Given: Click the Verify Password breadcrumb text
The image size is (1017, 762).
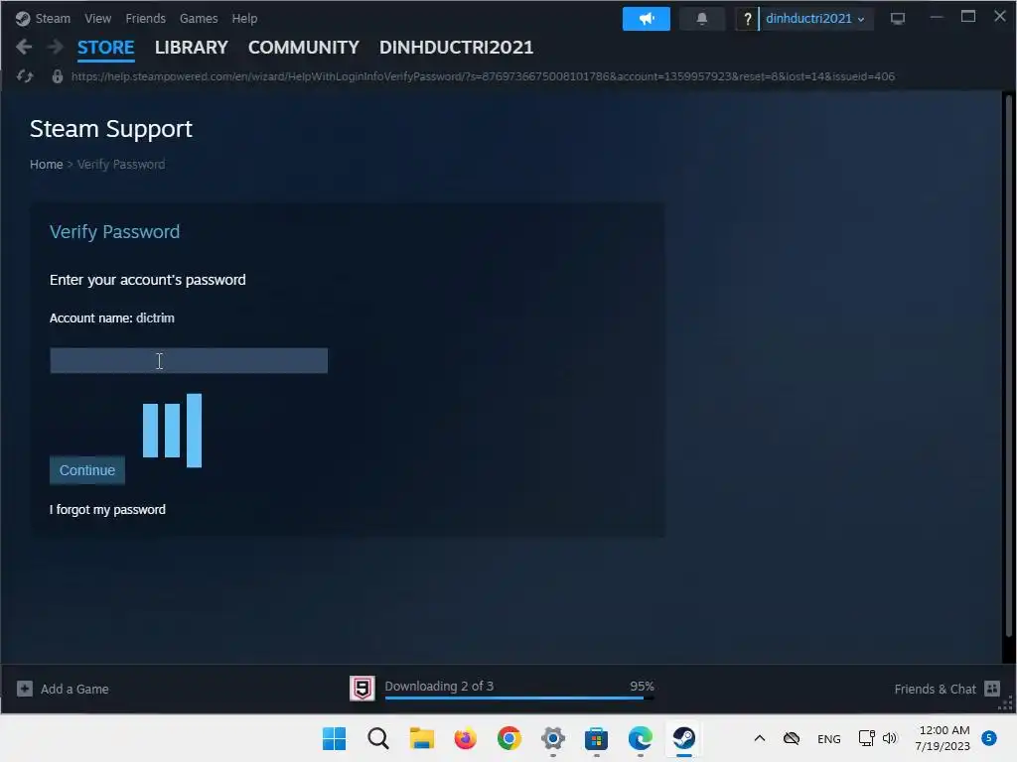Looking at the screenshot, I should (121, 165).
